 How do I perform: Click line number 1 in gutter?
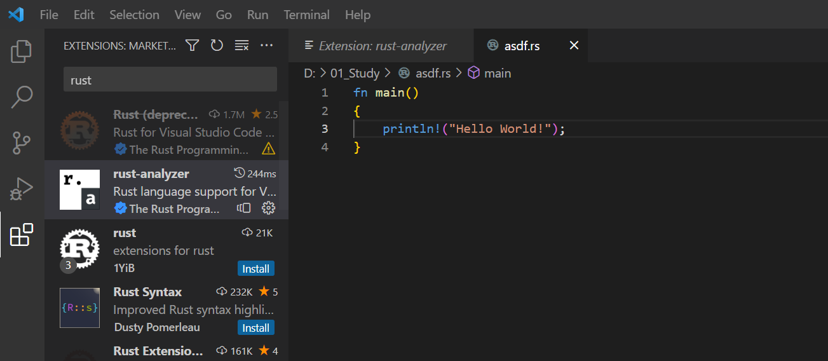point(325,93)
